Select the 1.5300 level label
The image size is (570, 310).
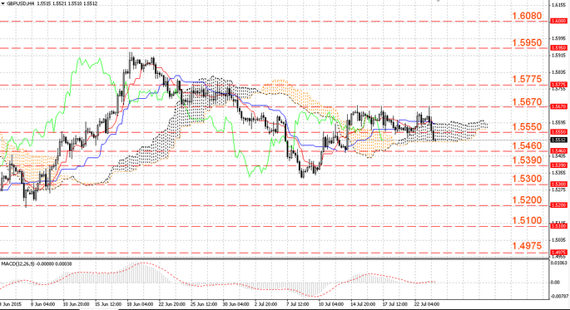pos(527,179)
